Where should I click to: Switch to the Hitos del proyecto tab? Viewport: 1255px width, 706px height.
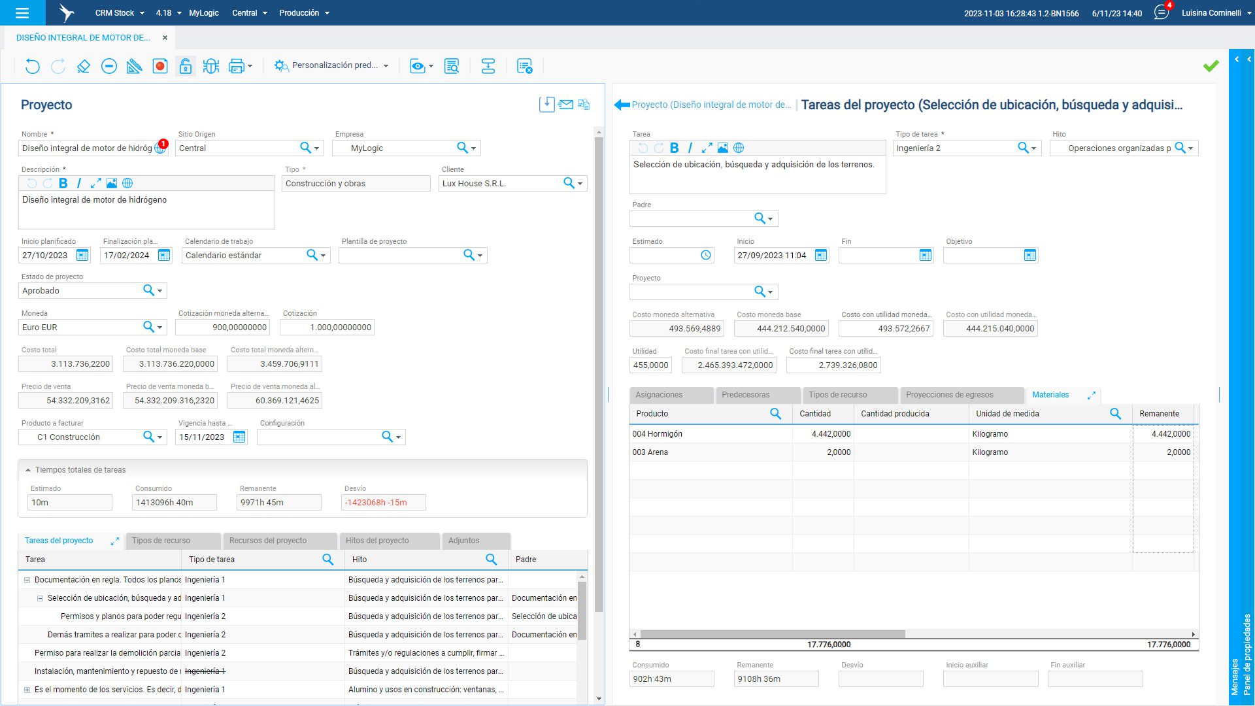377,541
